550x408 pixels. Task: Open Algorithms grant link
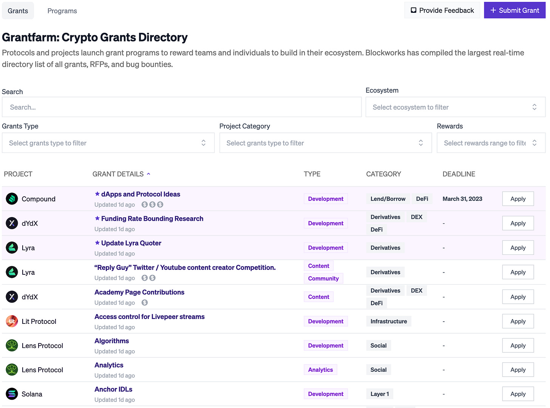click(x=112, y=341)
